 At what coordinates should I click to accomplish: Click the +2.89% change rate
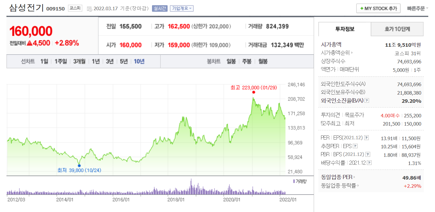click(x=67, y=43)
